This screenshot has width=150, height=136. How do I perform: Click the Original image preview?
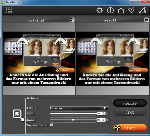click(39, 59)
